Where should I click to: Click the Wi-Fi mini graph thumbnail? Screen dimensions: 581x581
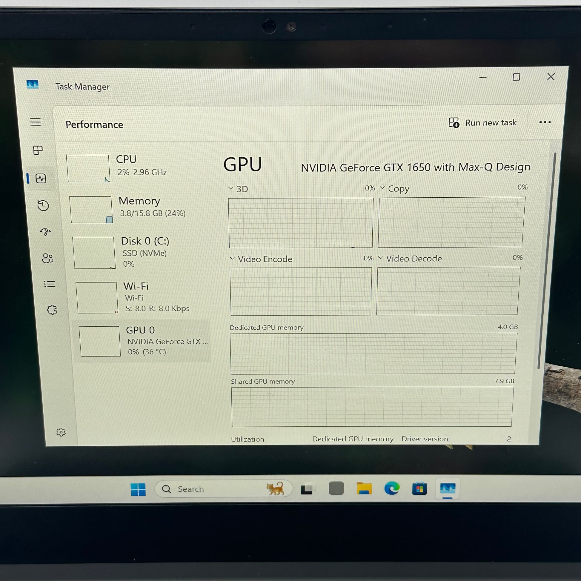(97, 298)
